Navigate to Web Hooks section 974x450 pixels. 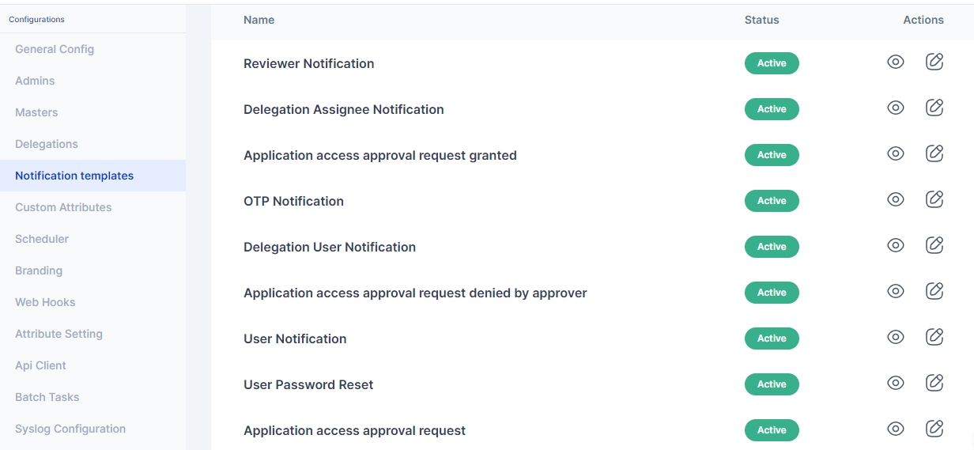coord(45,302)
